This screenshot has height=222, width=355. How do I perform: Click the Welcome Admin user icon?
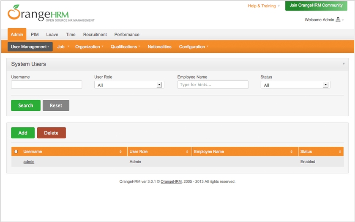pyautogui.click(x=338, y=20)
